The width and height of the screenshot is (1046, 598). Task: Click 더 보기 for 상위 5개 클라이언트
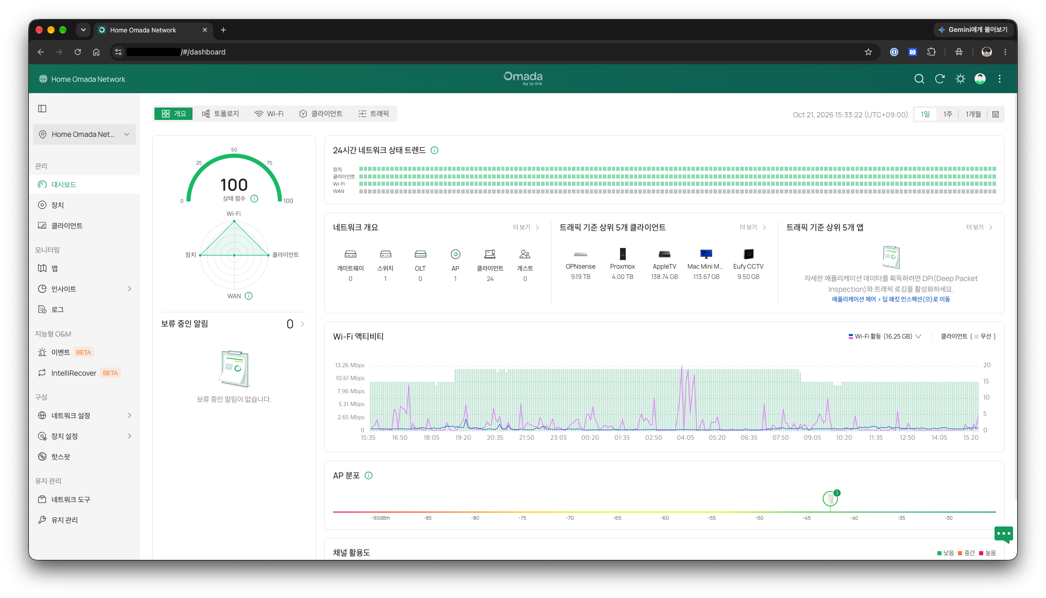(753, 227)
